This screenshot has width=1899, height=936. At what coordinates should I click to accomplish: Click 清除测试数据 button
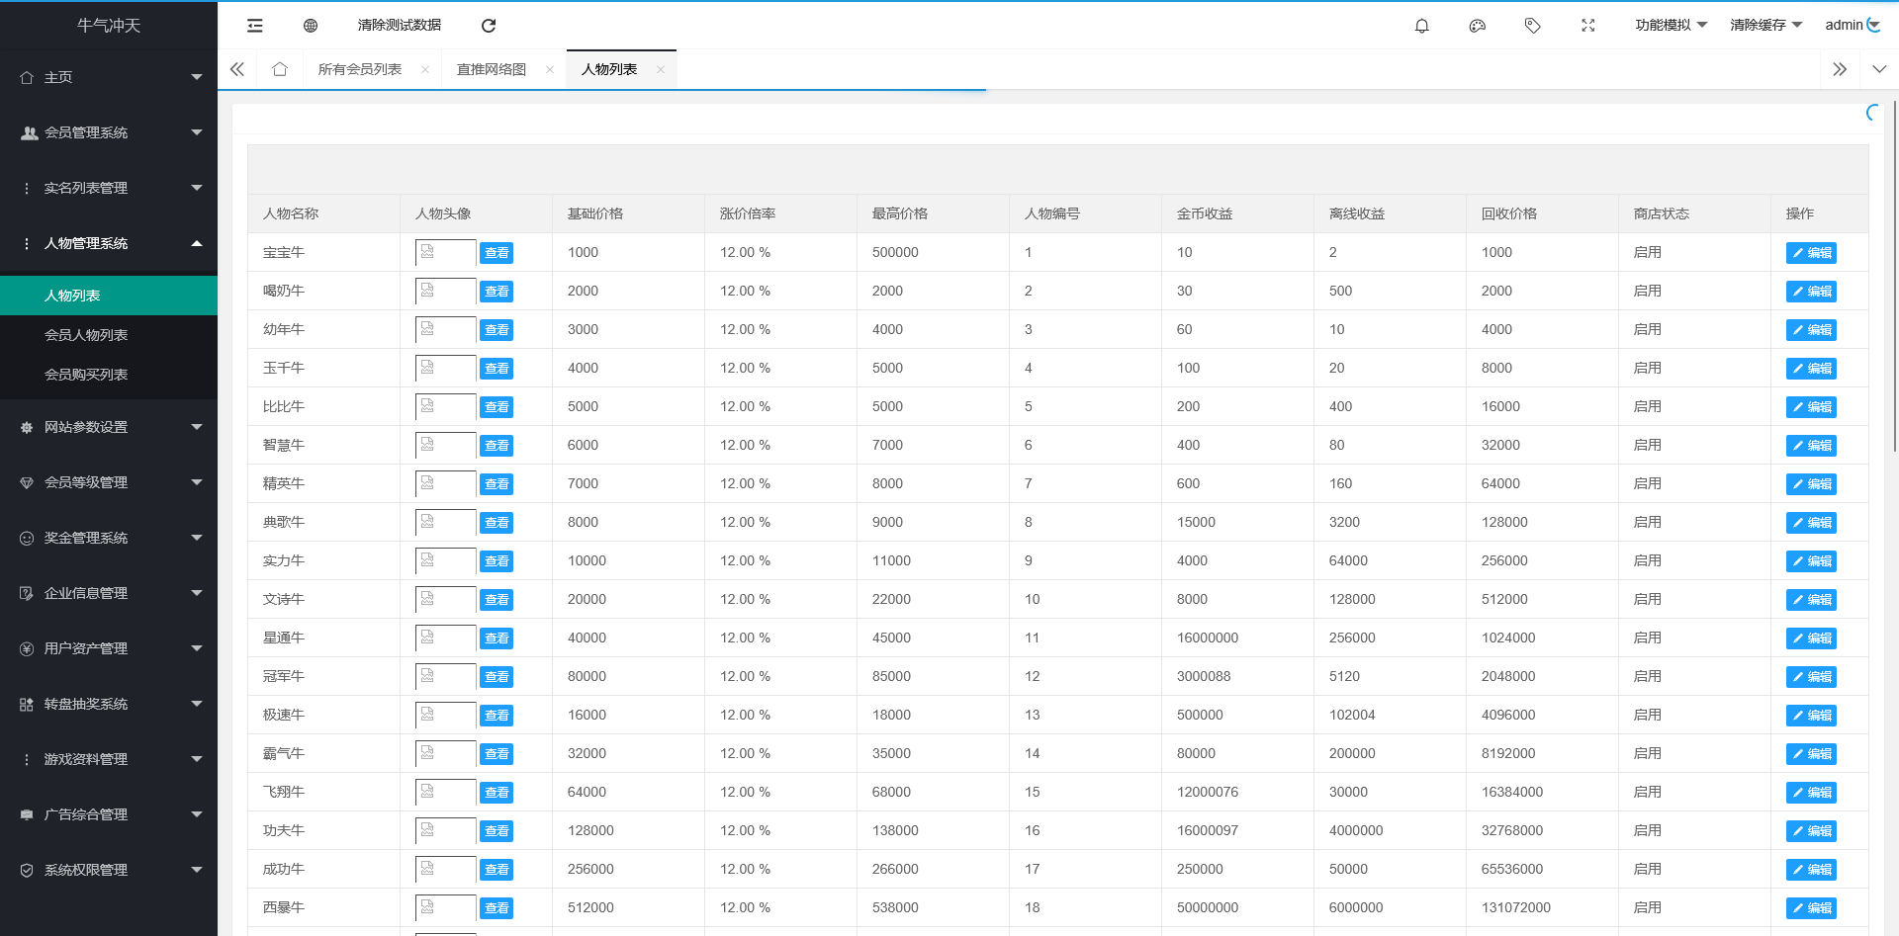coord(400,26)
